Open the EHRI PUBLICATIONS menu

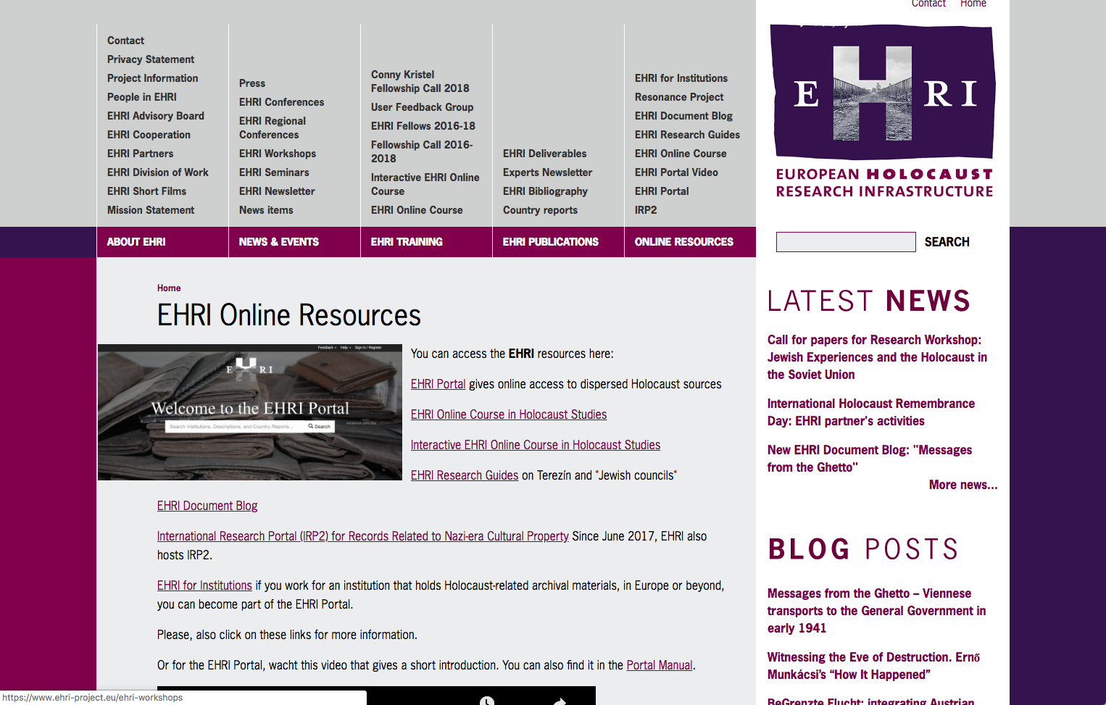pos(558,242)
